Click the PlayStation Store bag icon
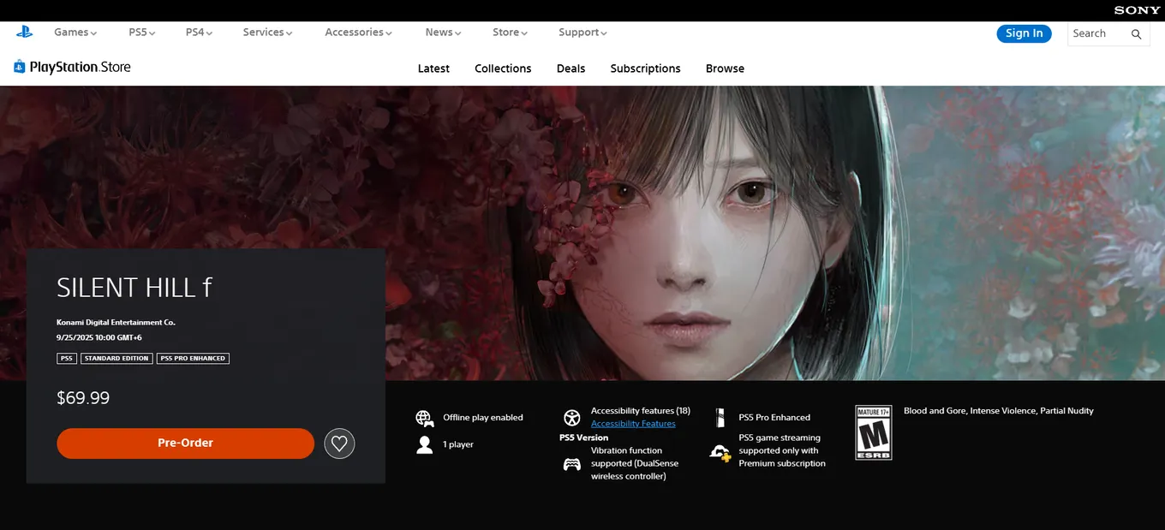The image size is (1165, 530). point(20,67)
